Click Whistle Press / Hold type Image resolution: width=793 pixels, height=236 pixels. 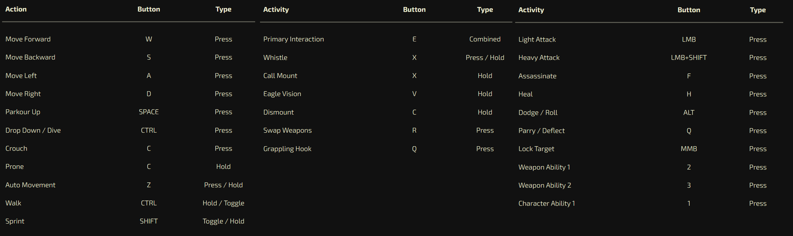485,57
